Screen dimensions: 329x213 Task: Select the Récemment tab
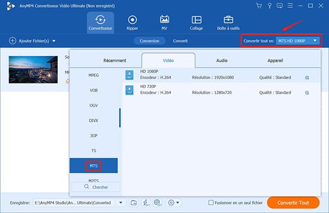[115, 61]
